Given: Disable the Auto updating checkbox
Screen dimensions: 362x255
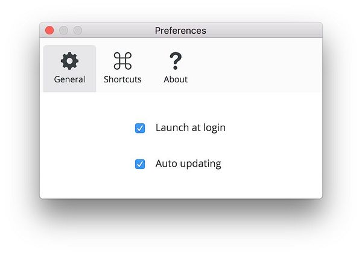Looking at the screenshot, I should pyautogui.click(x=140, y=164).
